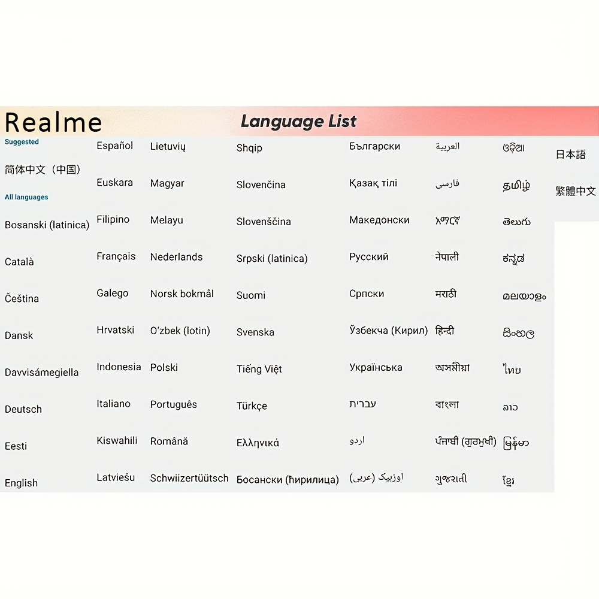Select Français language option
599x599 pixels.
116,256
